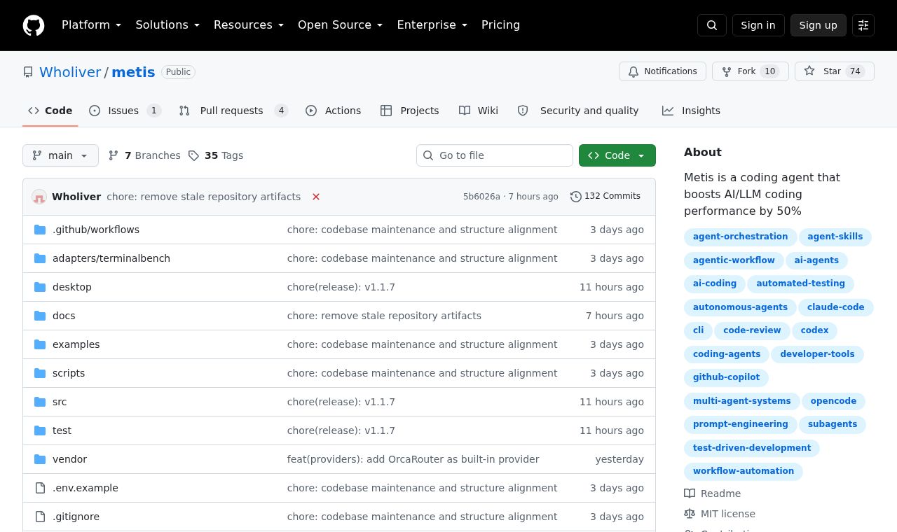Image resolution: width=897 pixels, height=532 pixels.
Task: Click the Sign in button
Action: [x=758, y=25]
